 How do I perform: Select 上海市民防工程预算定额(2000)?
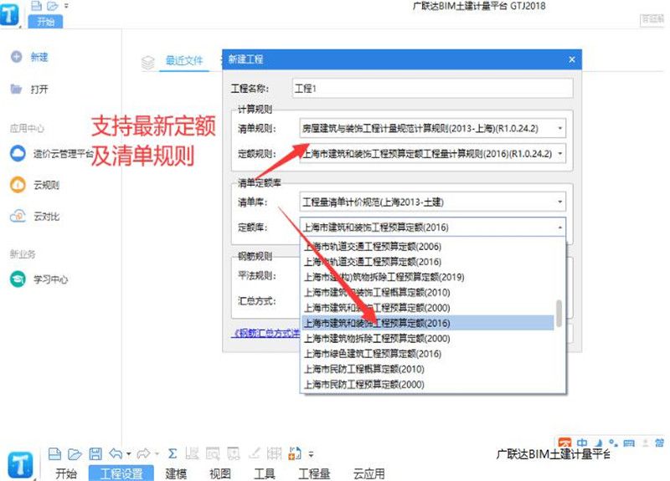click(x=428, y=385)
